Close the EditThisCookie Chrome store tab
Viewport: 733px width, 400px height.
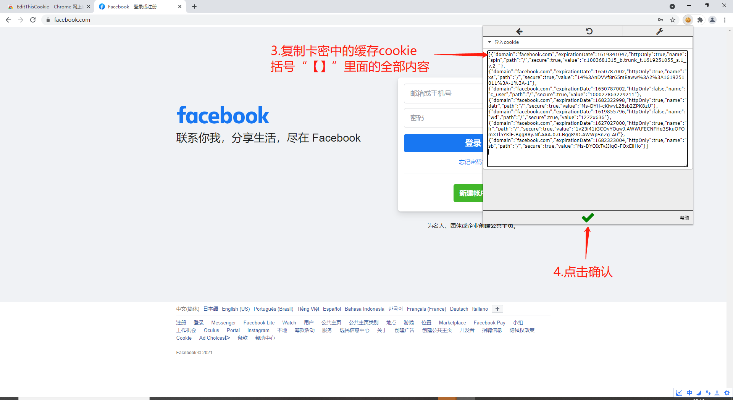[89, 6]
